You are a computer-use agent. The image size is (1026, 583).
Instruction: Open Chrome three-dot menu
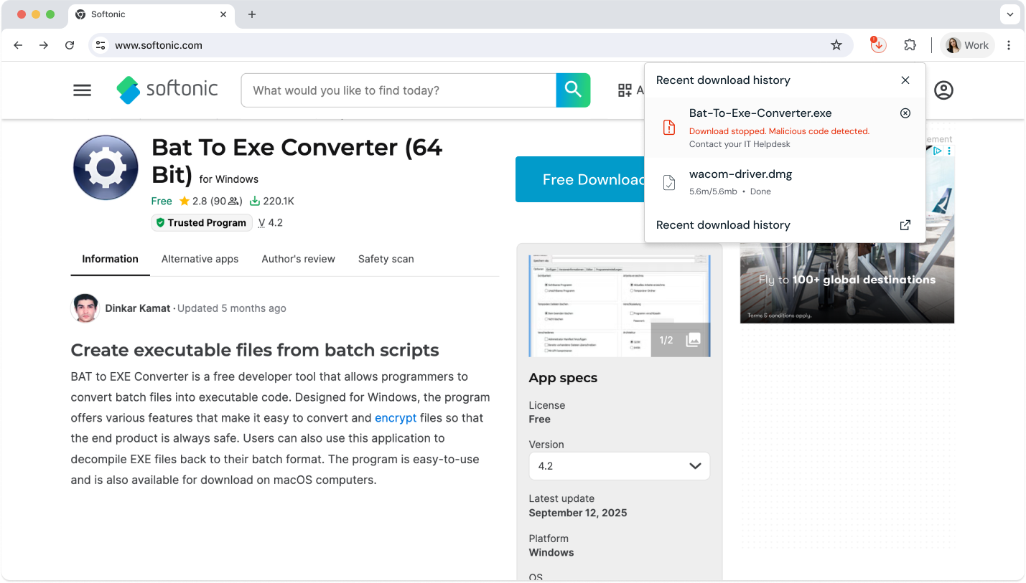(1009, 45)
